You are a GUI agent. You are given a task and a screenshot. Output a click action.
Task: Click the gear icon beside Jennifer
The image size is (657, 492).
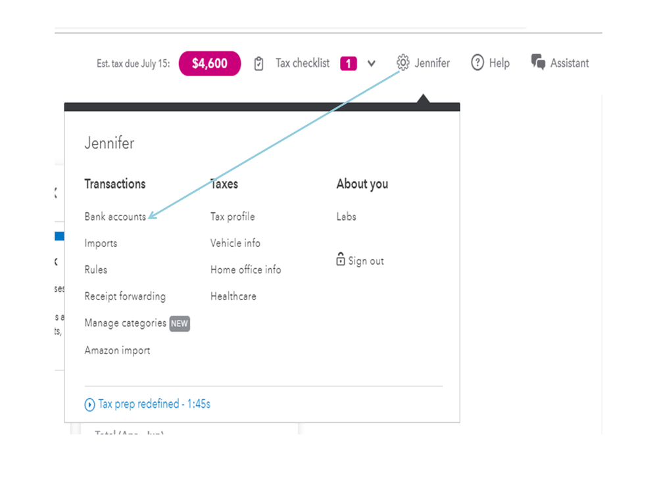(x=402, y=63)
